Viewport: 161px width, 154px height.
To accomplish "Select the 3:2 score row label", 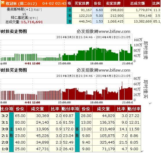I will [5, 116].
